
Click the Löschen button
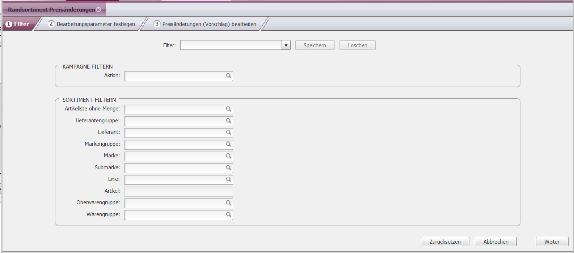[358, 45]
